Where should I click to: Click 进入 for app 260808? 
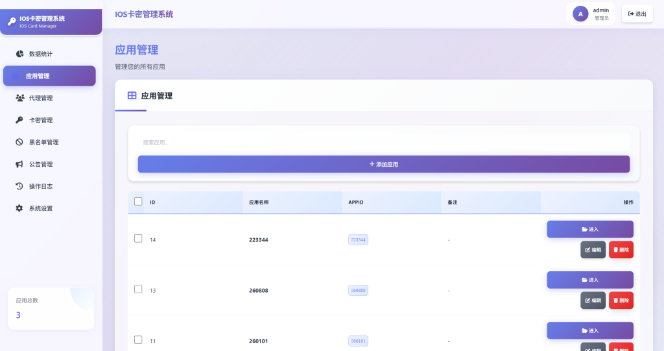point(590,280)
